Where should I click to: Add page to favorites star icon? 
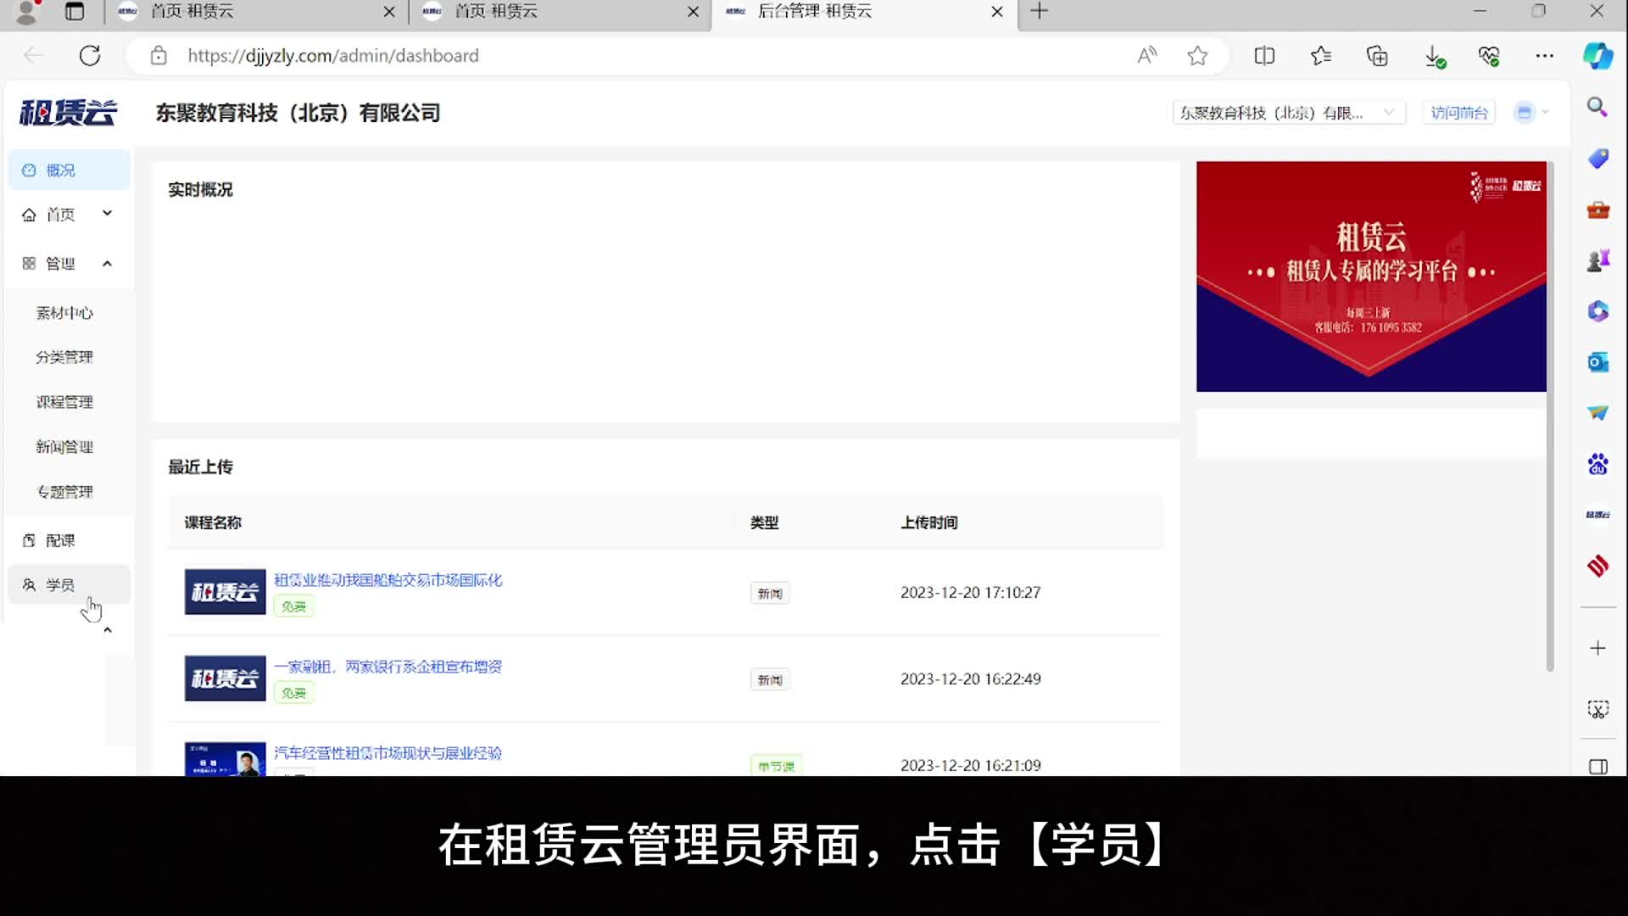click(x=1197, y=56)
